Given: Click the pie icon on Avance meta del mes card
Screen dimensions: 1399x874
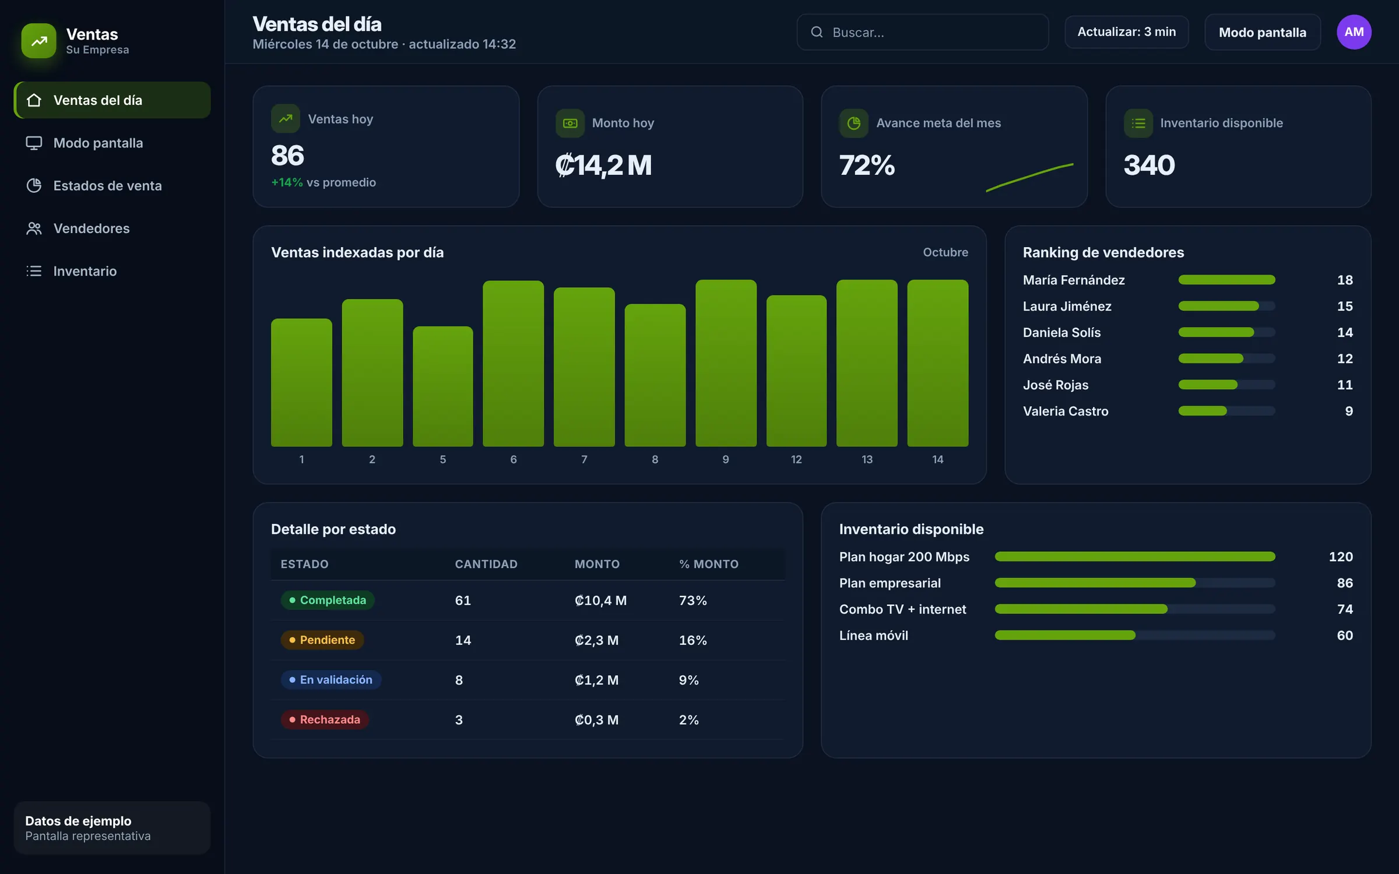Looking at the screenshot, I should coord(854,123).
